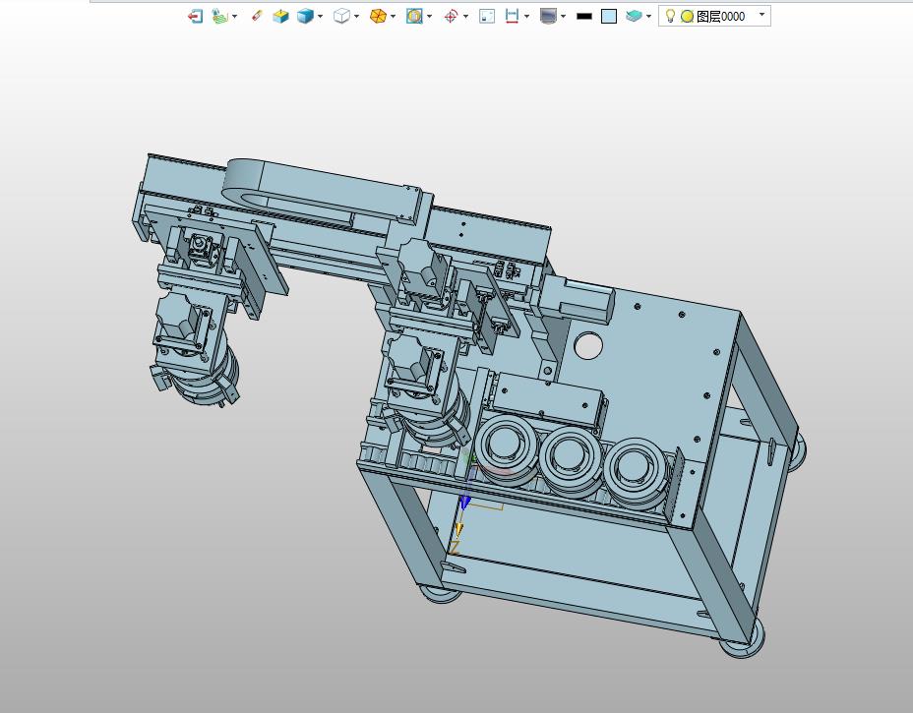
Task: Expand the blue shaded cube dropdown arrow
Action: (x=320, y=17)
